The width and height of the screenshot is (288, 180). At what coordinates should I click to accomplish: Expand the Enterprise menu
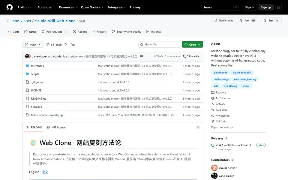[116, 7]
